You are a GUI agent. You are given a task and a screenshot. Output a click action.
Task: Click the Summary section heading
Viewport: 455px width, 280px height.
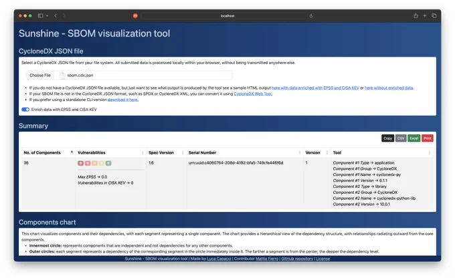(33, 126)
